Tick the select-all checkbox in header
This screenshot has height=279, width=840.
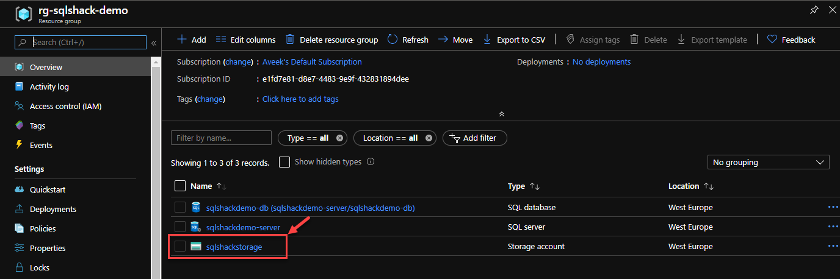pos(180,186)
